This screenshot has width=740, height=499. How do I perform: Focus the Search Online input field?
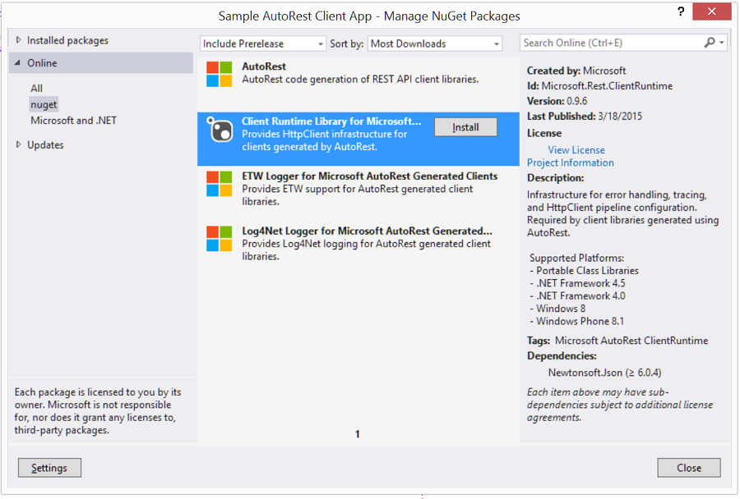pos(612,43)
